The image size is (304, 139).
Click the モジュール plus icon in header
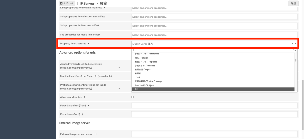click(x=61, y=3)
